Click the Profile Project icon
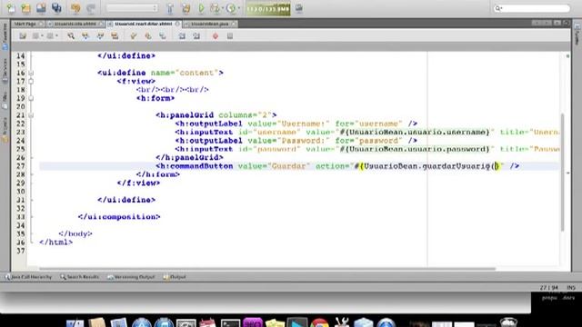This screenshot has height=327, width=582. (231, 8)
